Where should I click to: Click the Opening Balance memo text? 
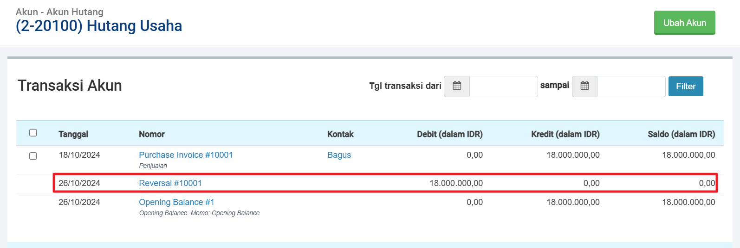[199, 213]
